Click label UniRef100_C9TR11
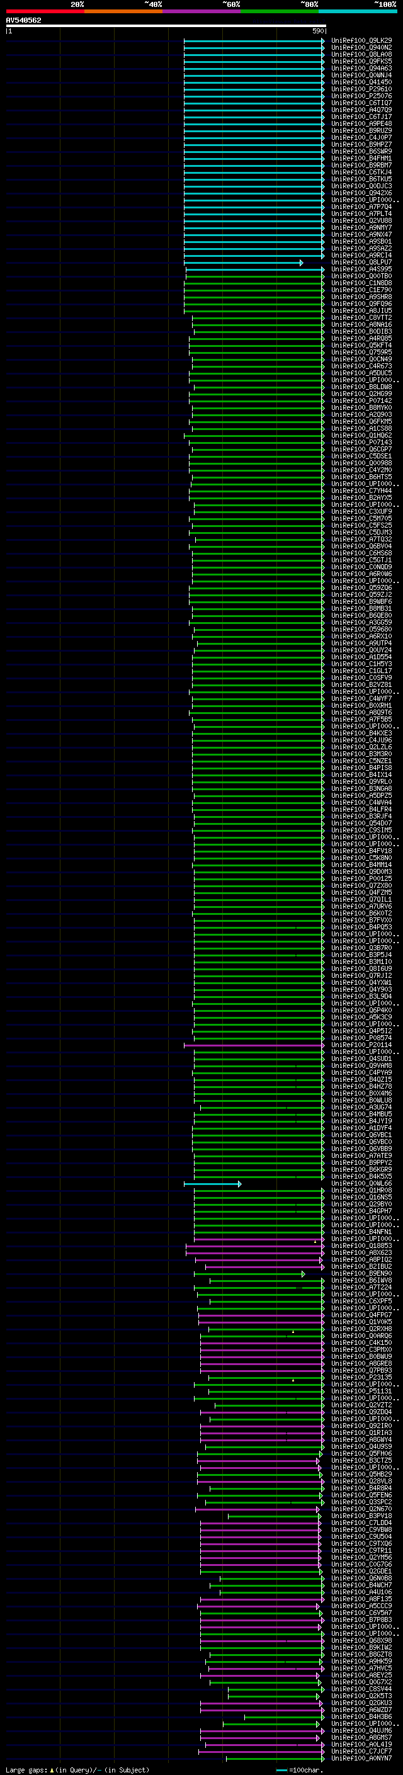403x1775 pixels. point(361,1550)
